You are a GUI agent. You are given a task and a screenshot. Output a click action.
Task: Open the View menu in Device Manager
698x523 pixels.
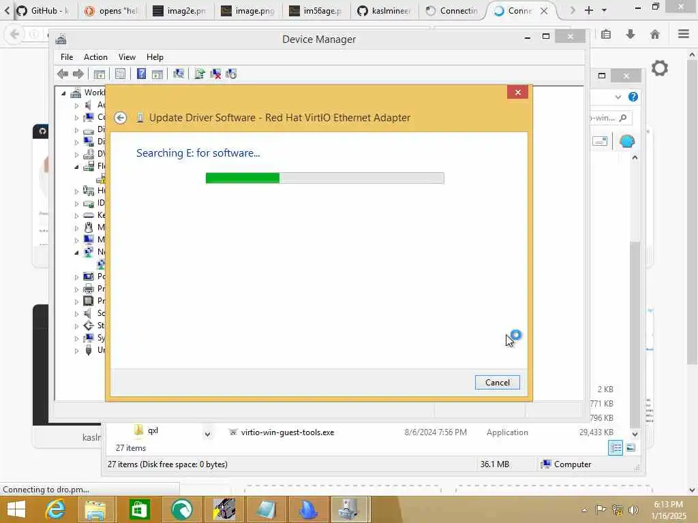tap(127, 57)
